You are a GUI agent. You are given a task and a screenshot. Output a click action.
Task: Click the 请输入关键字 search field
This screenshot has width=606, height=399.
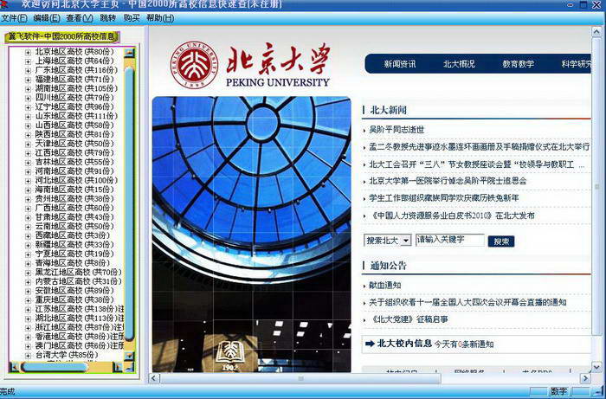tap(450, 240)
